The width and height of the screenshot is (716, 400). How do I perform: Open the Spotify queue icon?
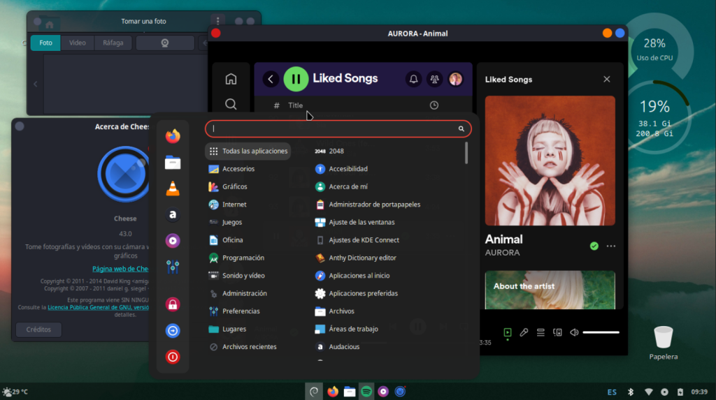pos(540,332)
